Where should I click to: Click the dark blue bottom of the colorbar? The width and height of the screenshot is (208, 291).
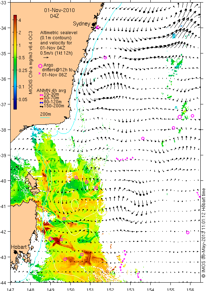coord(15,107)
